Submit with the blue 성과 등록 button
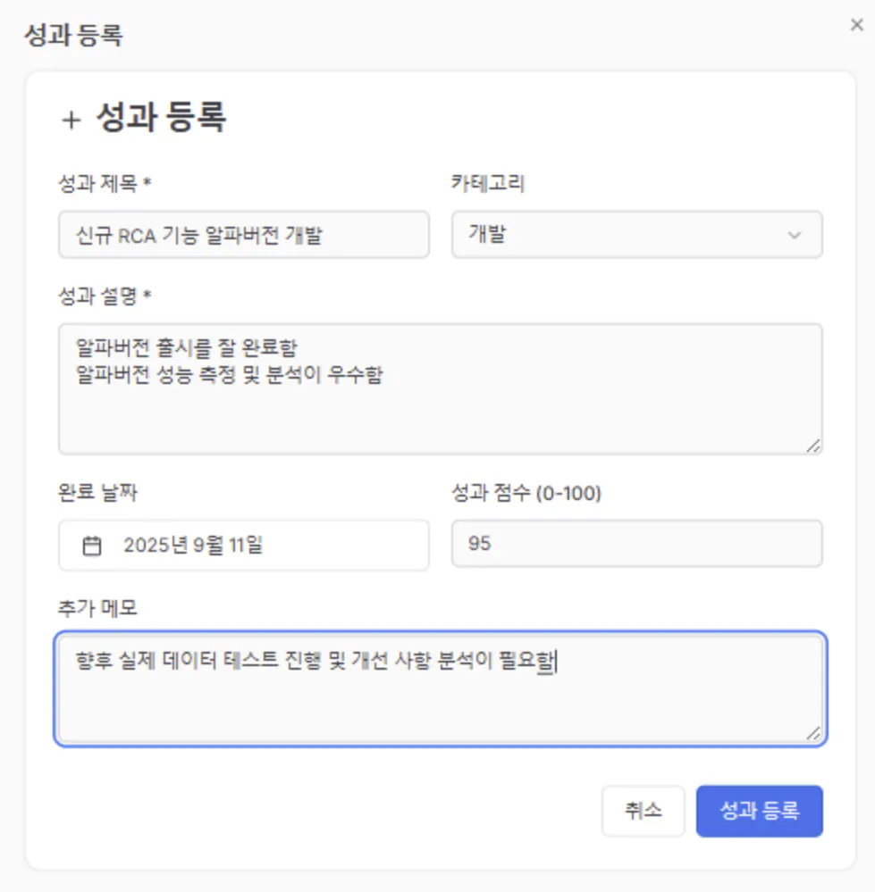Screen dimensions: 875x892 coord(760,811)
